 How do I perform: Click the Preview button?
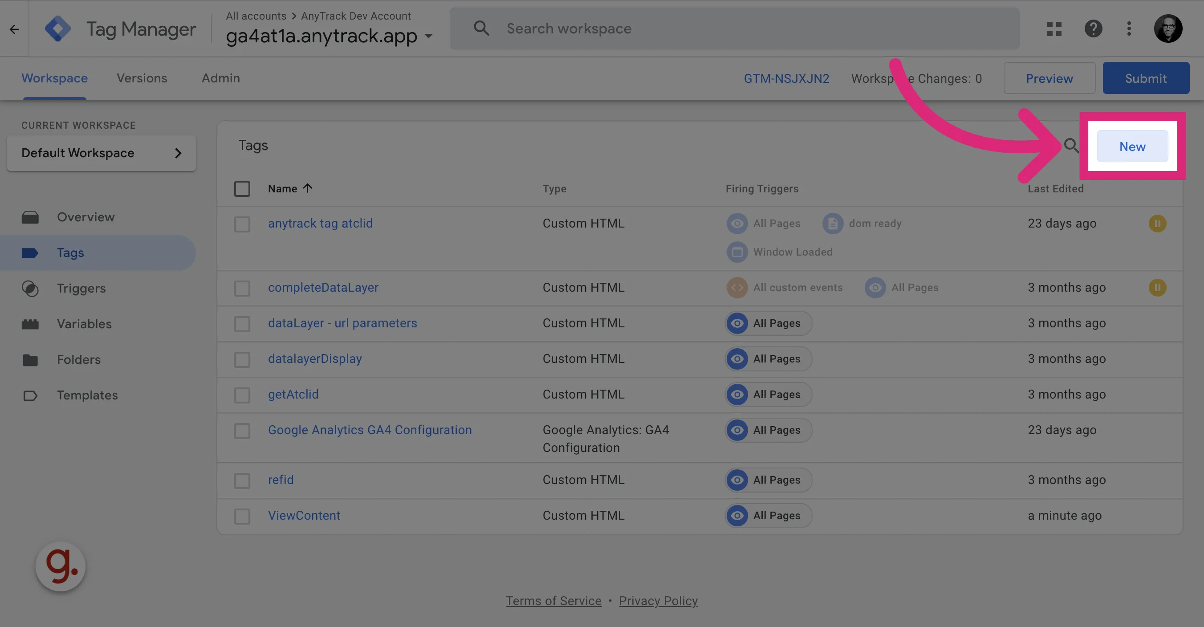click(x=1049, y=78)
